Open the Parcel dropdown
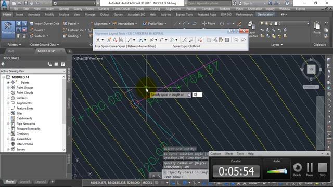 [71, 24]
